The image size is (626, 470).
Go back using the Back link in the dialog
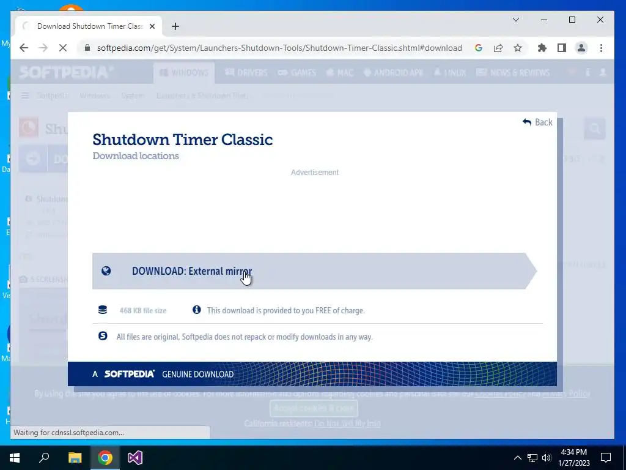coord(538,122)
